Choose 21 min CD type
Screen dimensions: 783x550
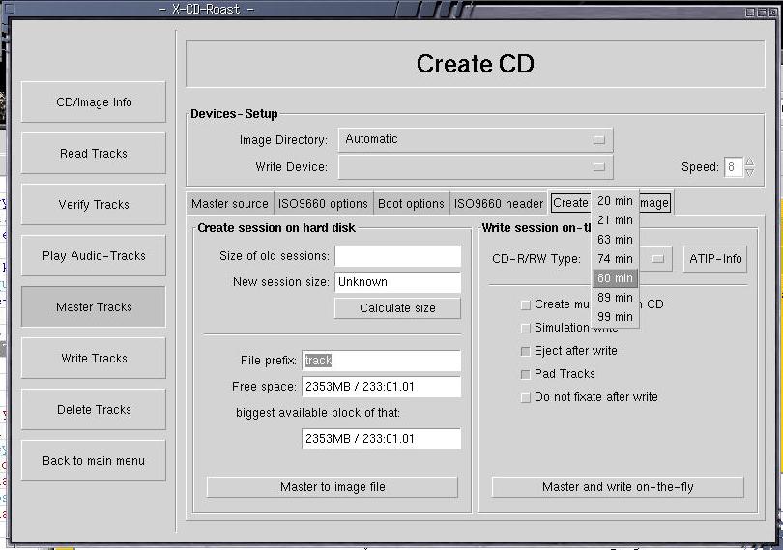[615, 220]
